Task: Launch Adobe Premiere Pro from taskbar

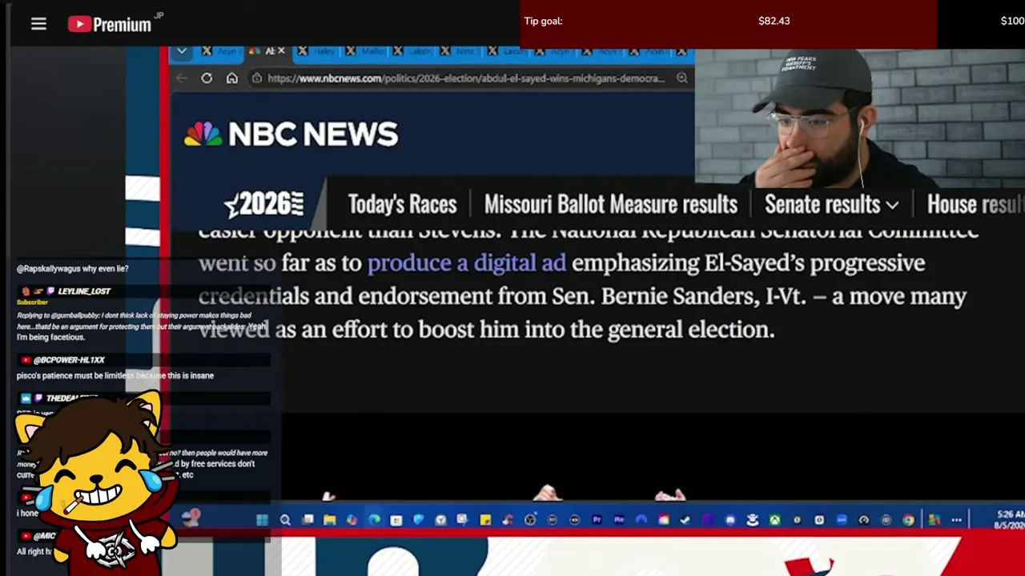Action: 597,520
